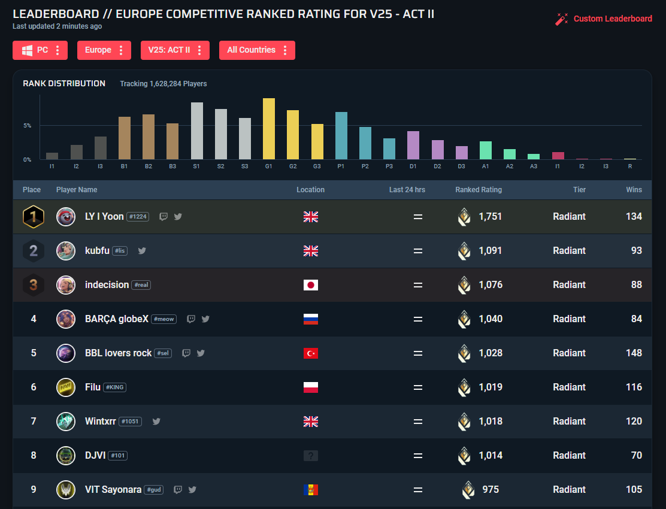Click the Radiant rank icon beside 1,751
Viewport: 666px width, 509px height.
(464, 217)
